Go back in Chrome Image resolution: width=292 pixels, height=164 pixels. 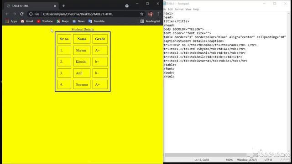click(7, 14)
